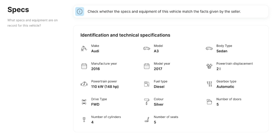Click the Specs heading
The height and width of the screenshot is (139, 272).
point(18,10)
